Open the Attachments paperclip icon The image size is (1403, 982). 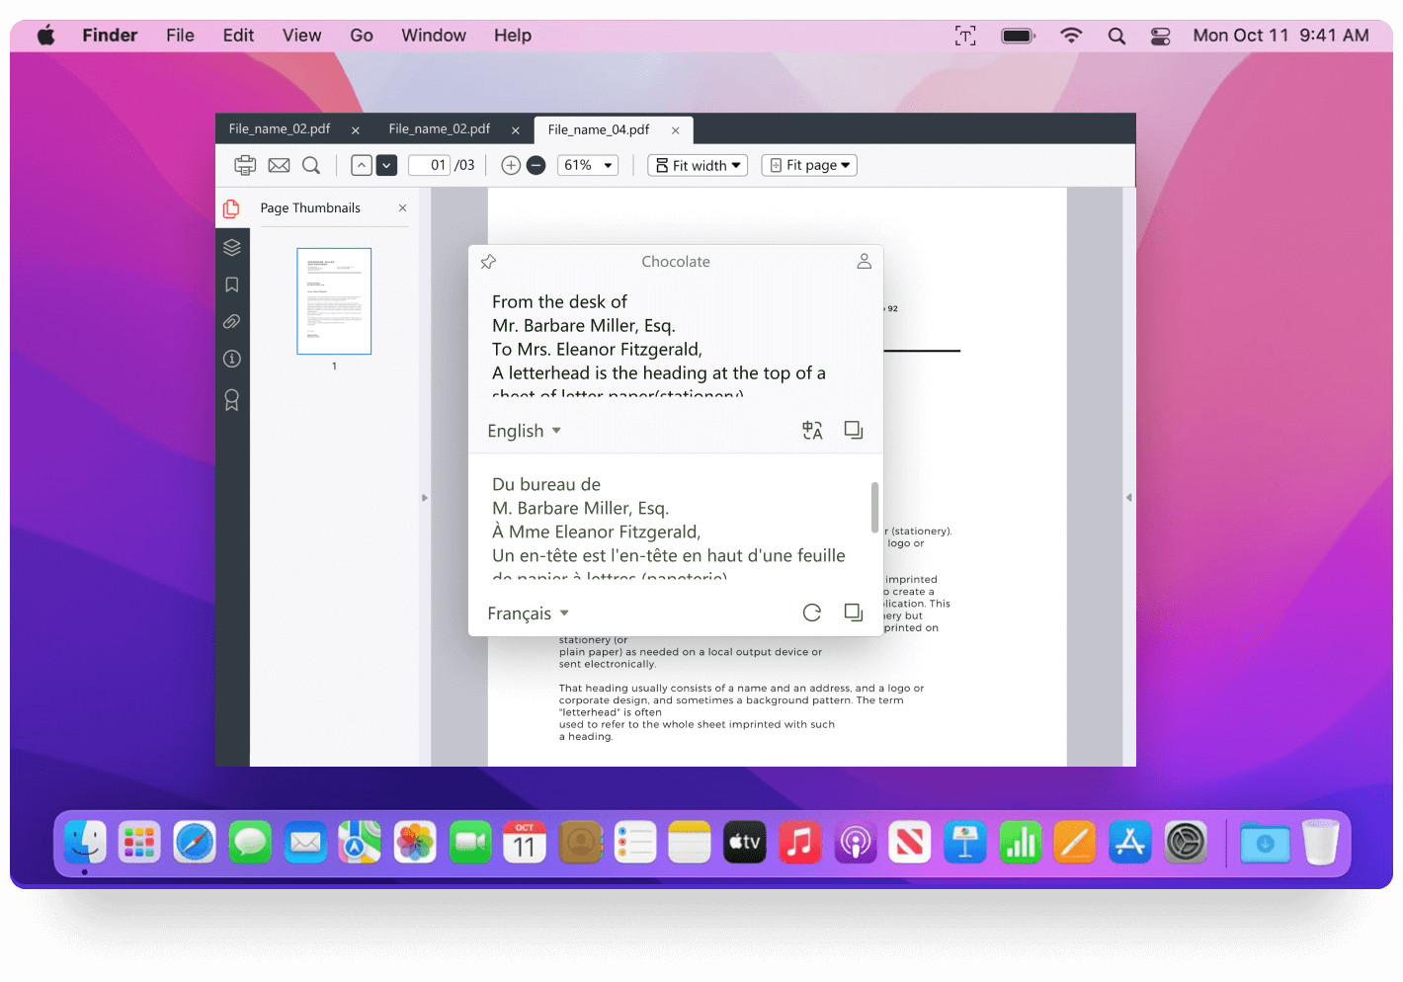point(232,322)
